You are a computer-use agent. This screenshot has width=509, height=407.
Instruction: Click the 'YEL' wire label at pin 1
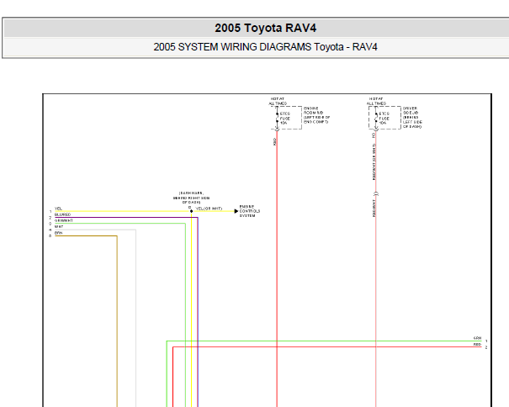pyautogui.click(x=58, y=209)
